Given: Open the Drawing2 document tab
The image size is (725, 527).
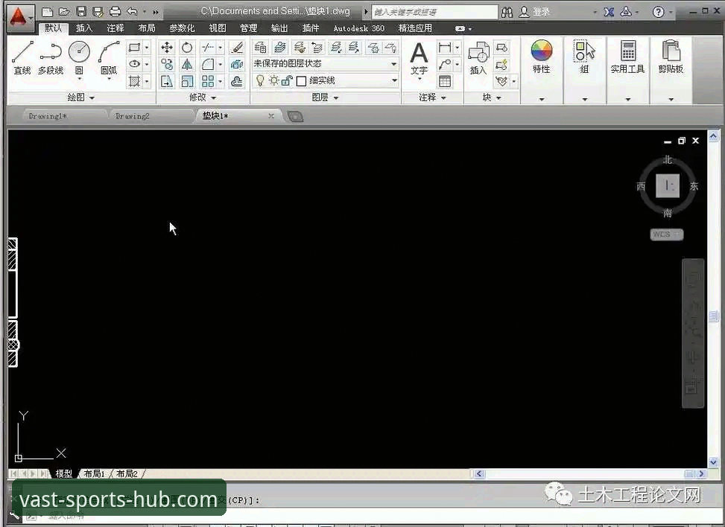Looking at the screenshot, I should pyautogui.click(x=132, y=116).
